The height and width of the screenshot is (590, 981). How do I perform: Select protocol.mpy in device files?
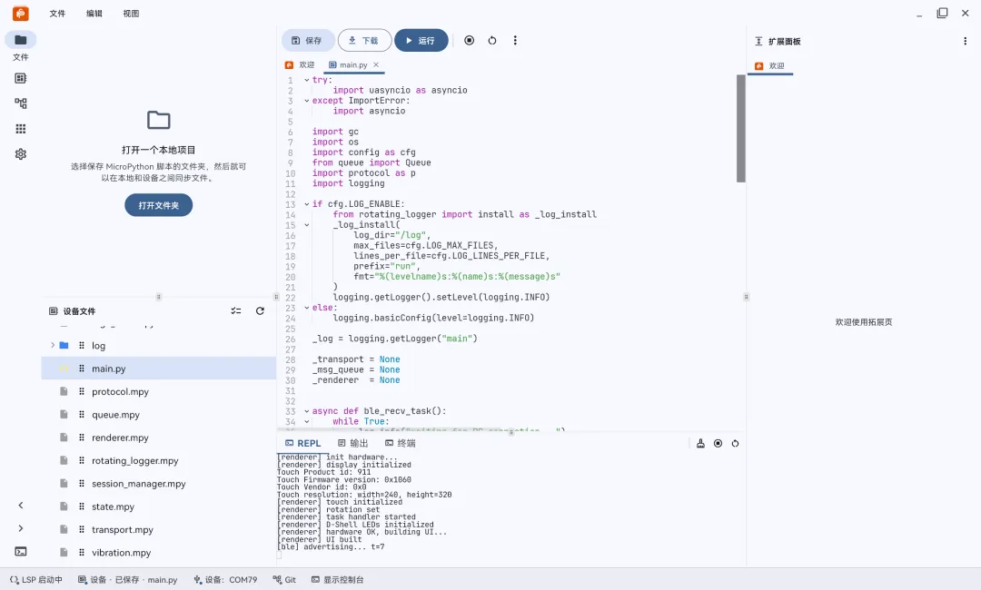point(159,392)
